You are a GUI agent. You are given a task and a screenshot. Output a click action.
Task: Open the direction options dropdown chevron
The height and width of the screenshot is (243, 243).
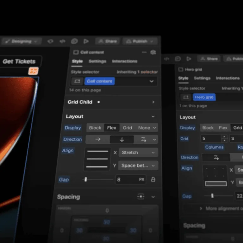pyautogui.click(x=154, y=140)
